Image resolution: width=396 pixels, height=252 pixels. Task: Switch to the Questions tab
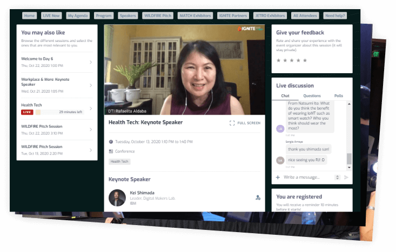pyautogui.click(x=312, y=96)
